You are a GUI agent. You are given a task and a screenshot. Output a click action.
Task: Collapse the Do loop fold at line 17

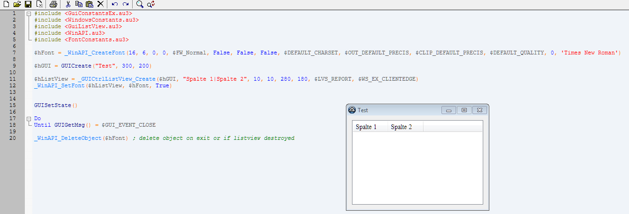pyautogui.click(x=29, y=119)
